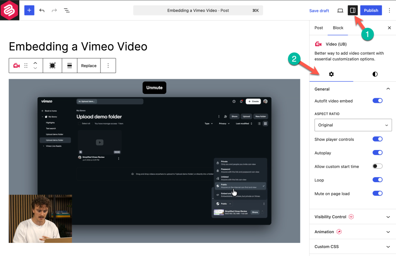The image size is (396, 256).
Task: Disable the Autoplay switch
Action: (377, 153)
